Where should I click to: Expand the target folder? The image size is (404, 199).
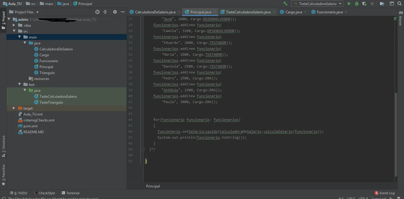click(x=14, y=108)
